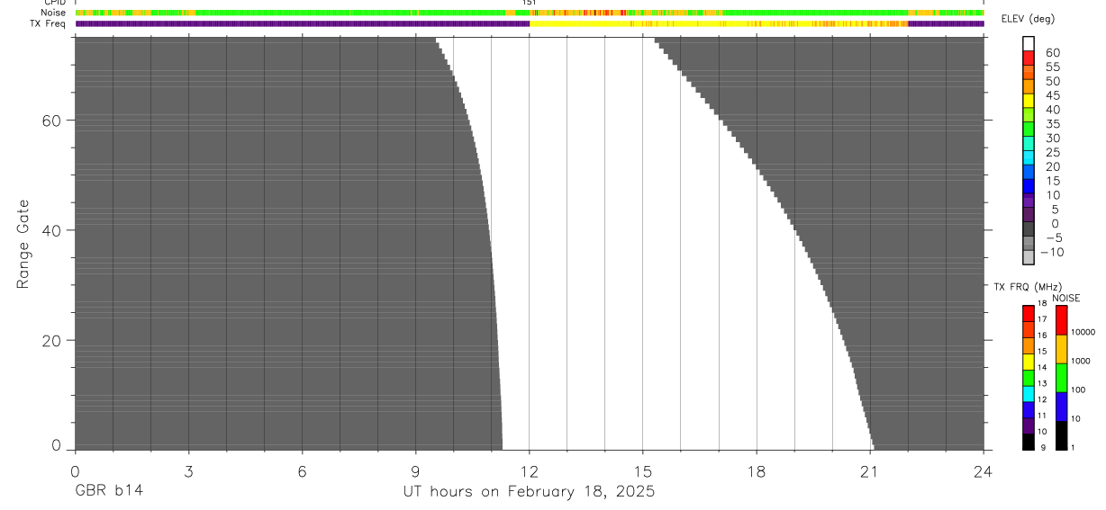The image size is (1106, 510).
Task: Click x-axis tick label '6'
Action: point(302,471)
